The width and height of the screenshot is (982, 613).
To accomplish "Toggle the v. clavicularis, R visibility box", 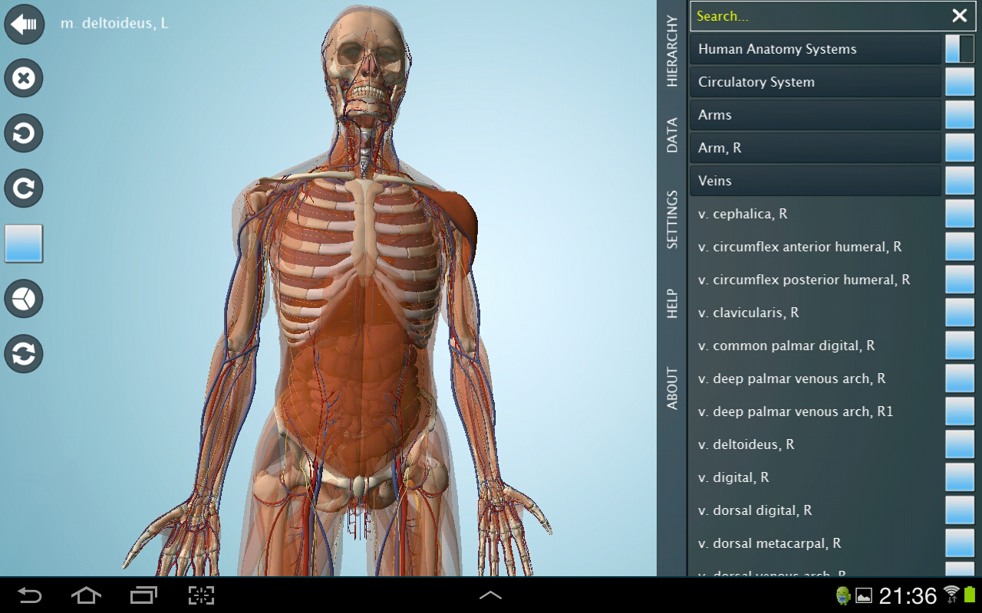I will click(x=959, y=313).
